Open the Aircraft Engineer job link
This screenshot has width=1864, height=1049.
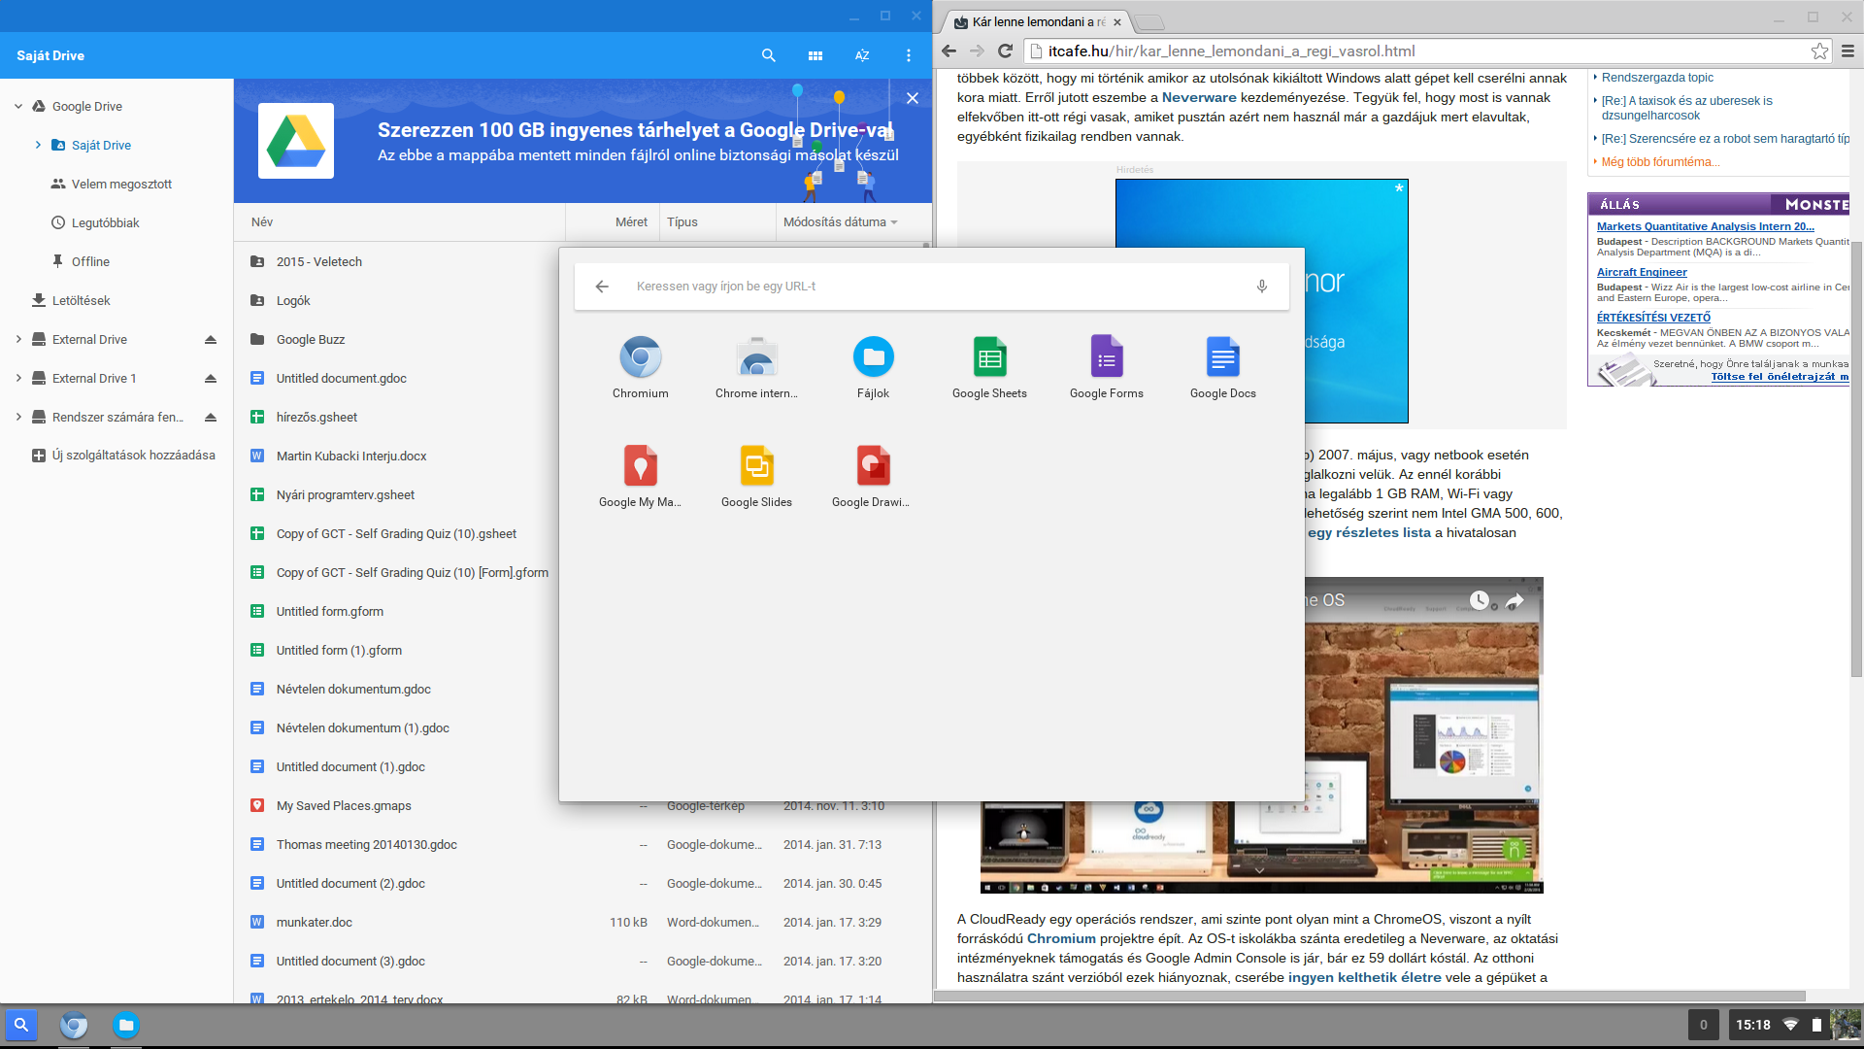(1642, 272)
